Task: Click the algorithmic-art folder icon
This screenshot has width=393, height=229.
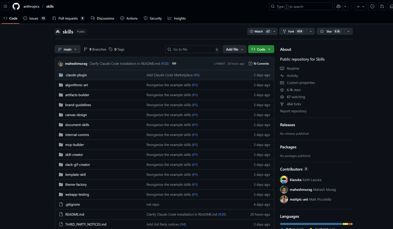Action: [61, 85]
